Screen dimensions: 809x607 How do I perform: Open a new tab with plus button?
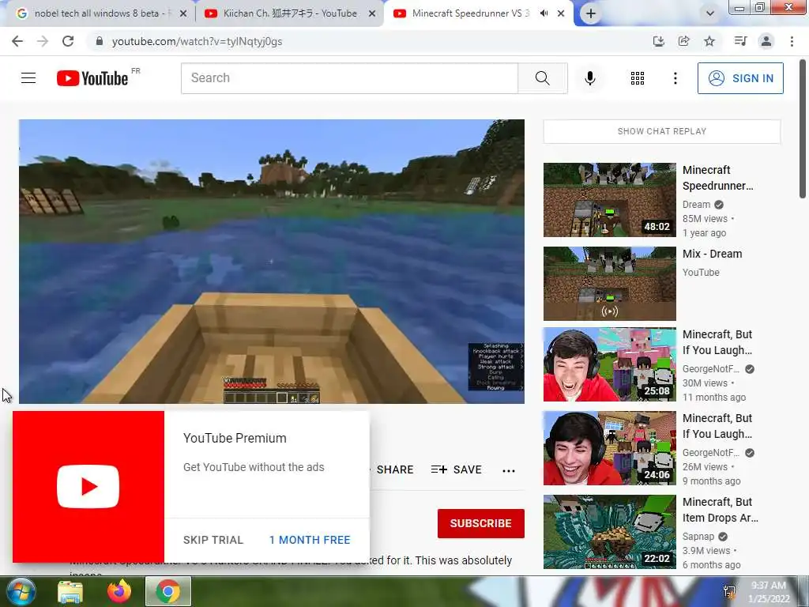(x=591, y=13)
